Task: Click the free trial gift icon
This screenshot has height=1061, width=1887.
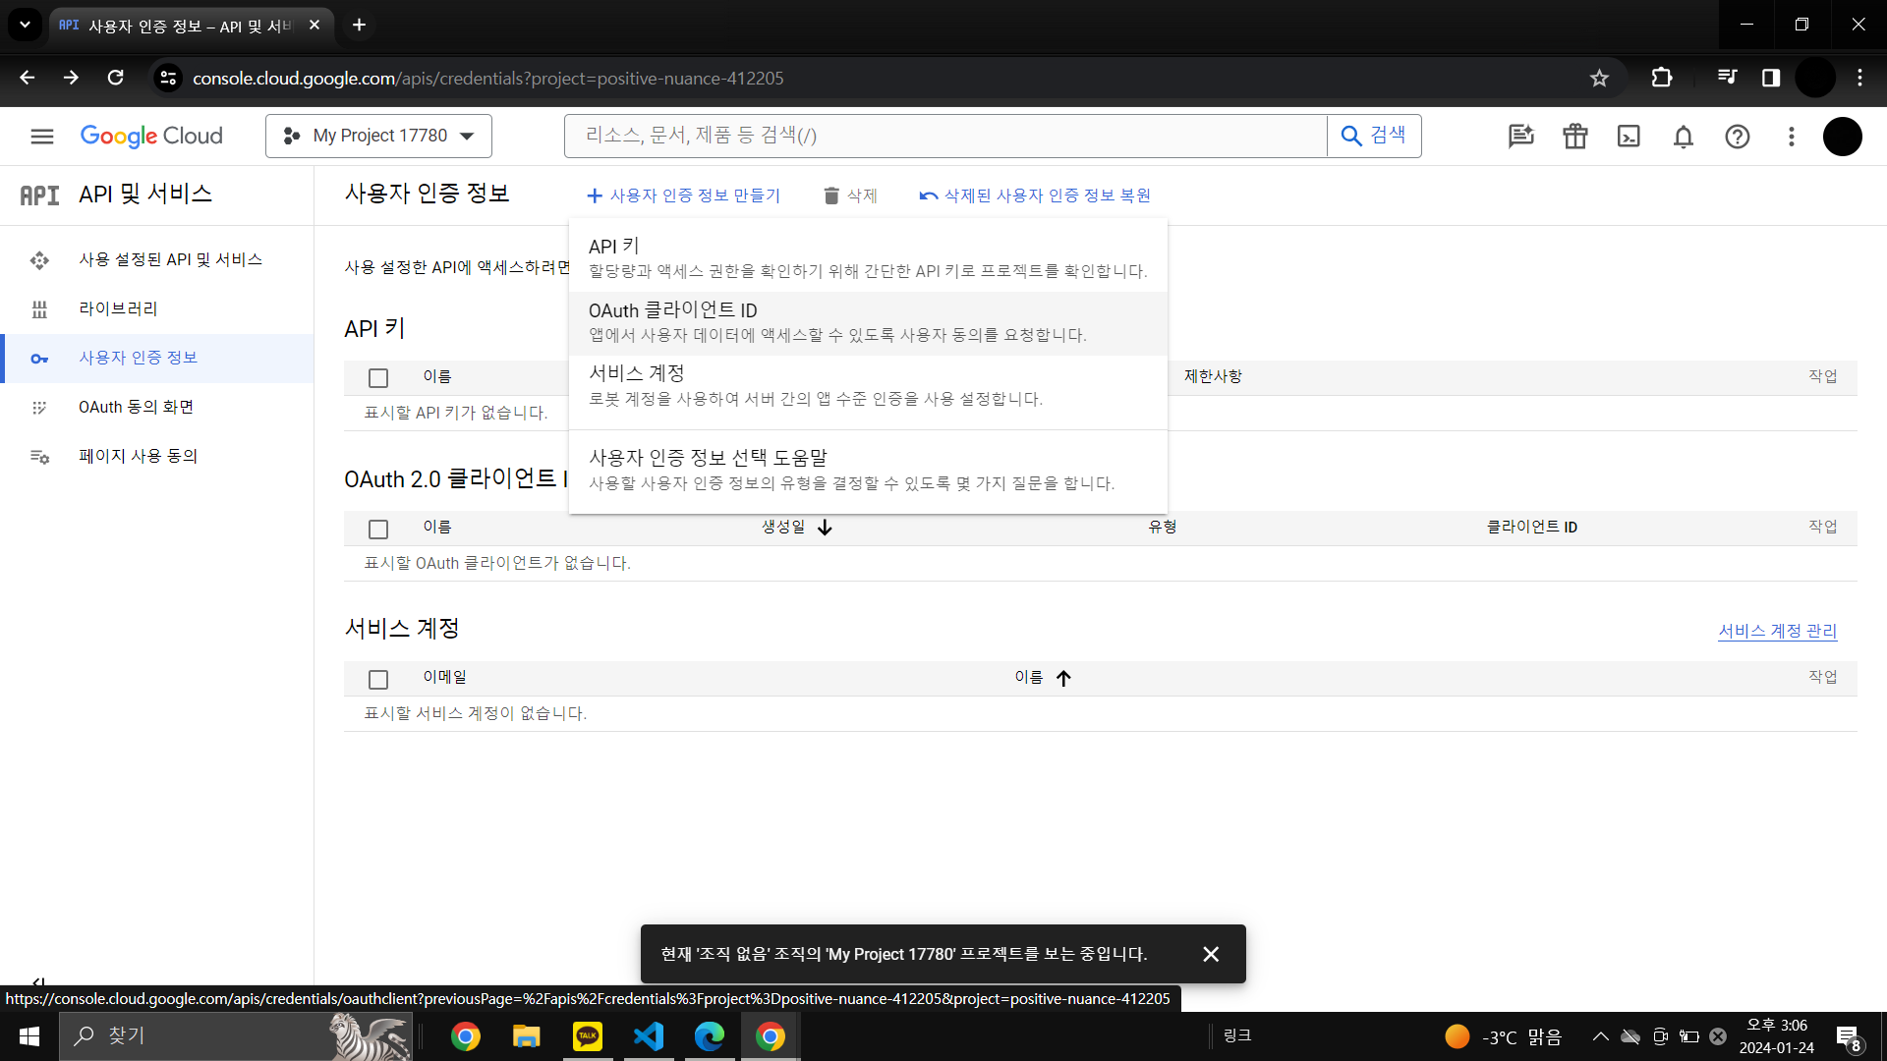Action: 1574,137
